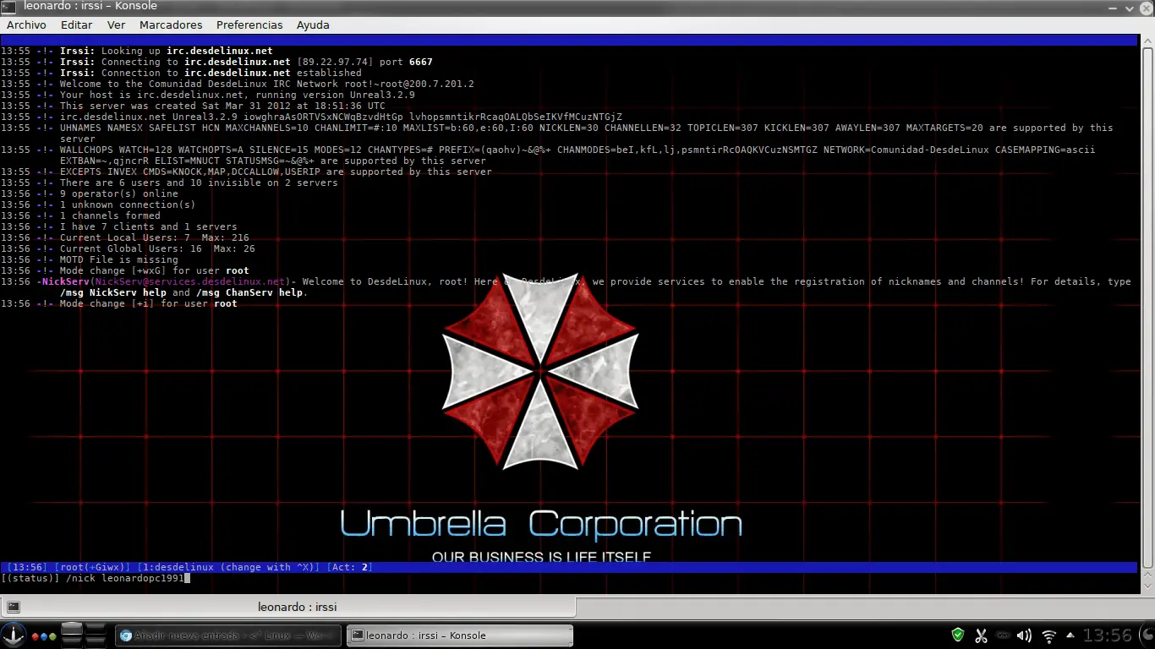Open the KDE application launcher

[13, 635]
